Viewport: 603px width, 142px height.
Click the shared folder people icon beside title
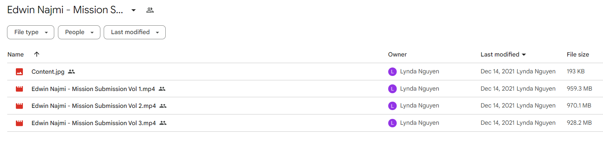point(150,10)
